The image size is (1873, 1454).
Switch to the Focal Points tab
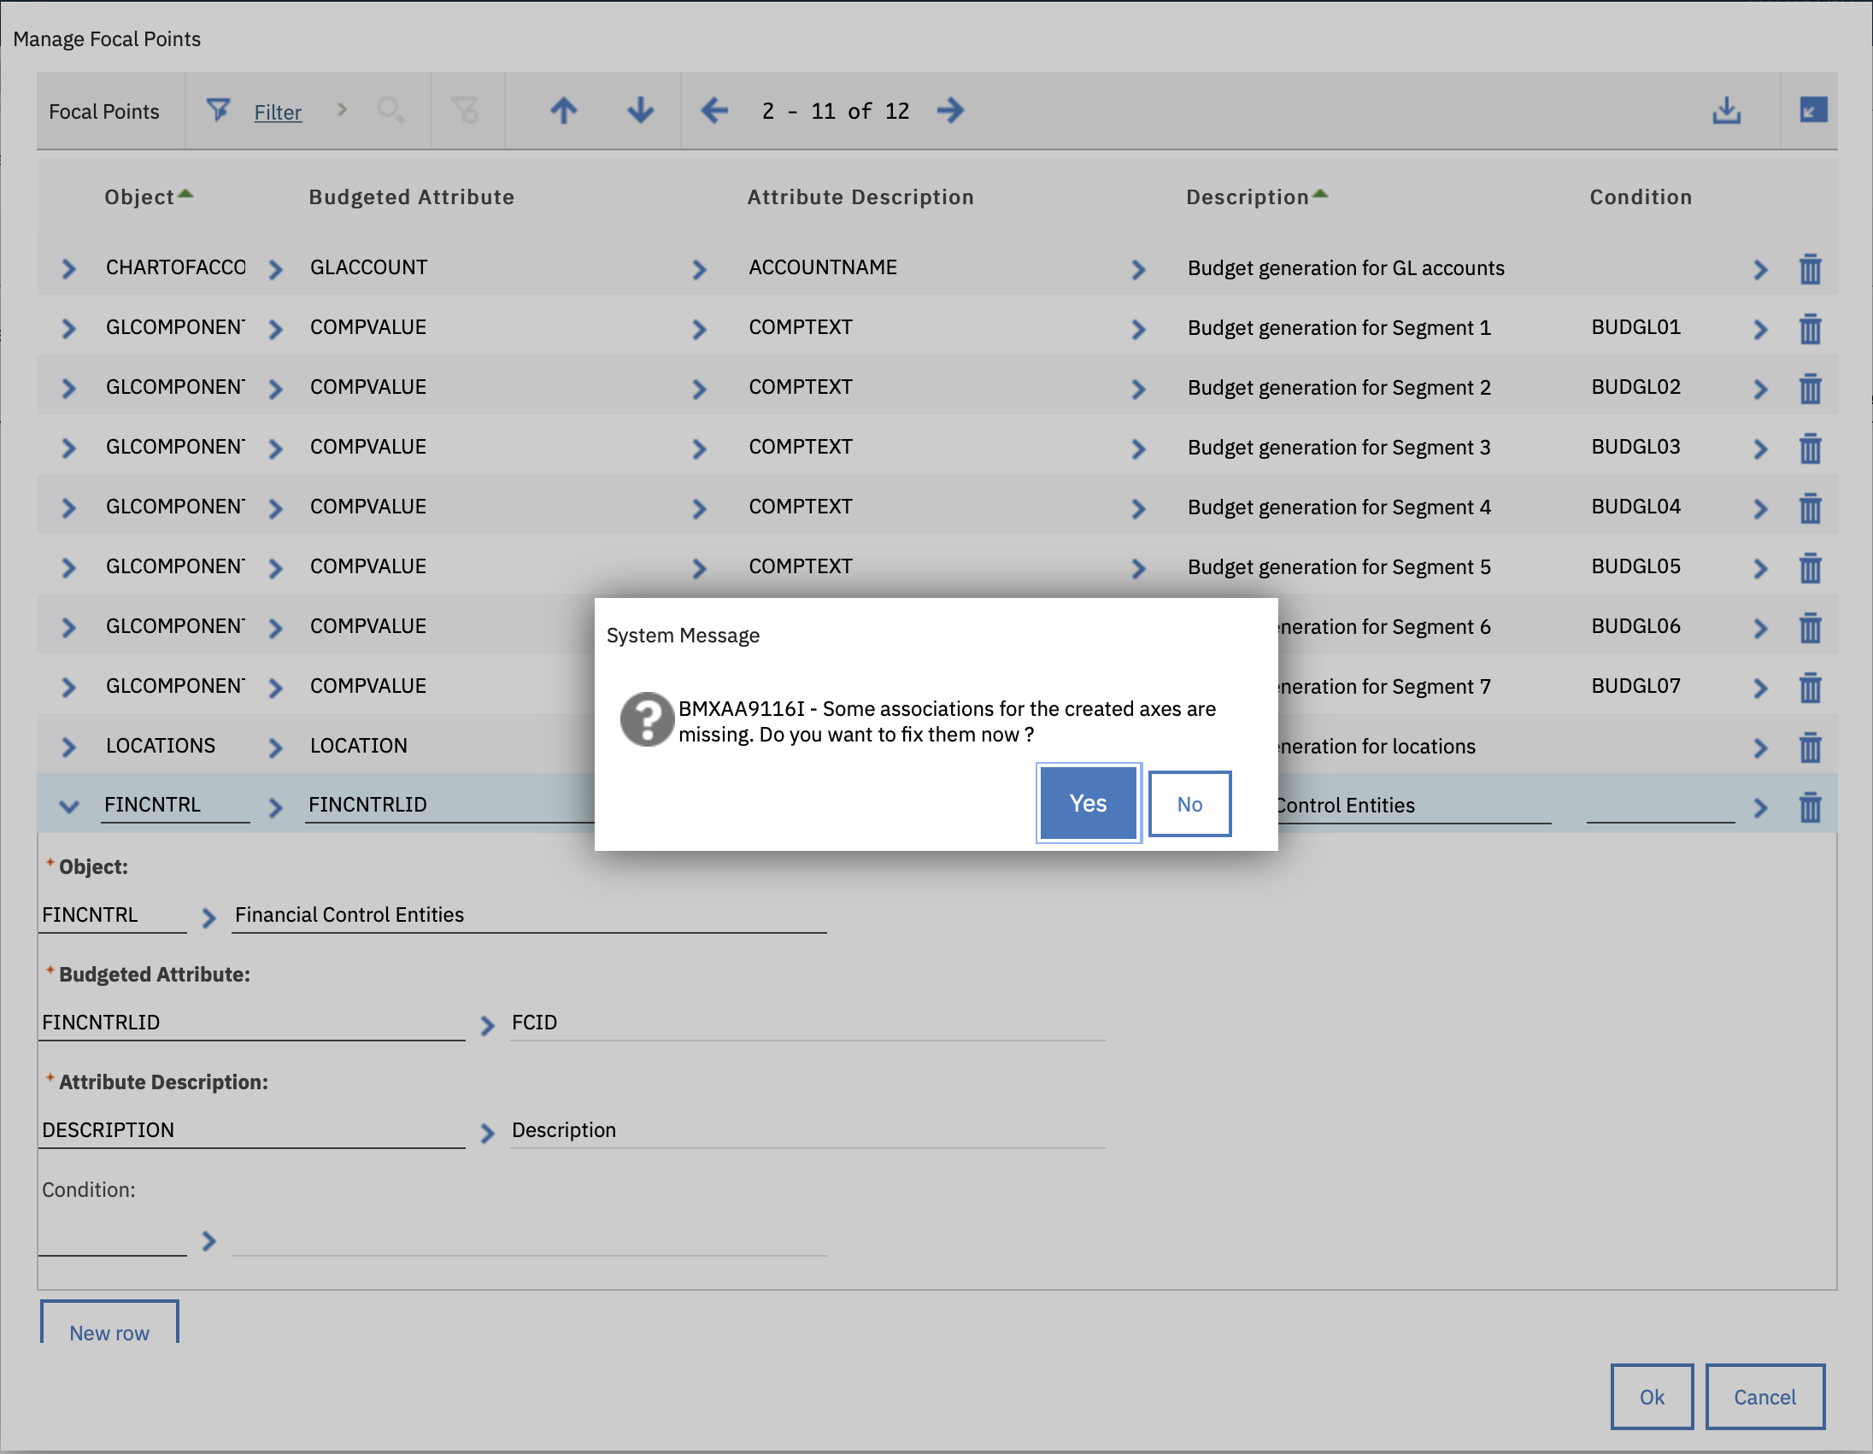[104, 110]
